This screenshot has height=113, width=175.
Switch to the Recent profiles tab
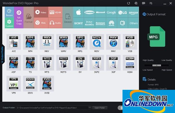coord(9,12)
